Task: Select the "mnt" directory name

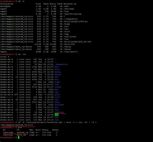Action: pyautogui.click(x=56, y=90)
